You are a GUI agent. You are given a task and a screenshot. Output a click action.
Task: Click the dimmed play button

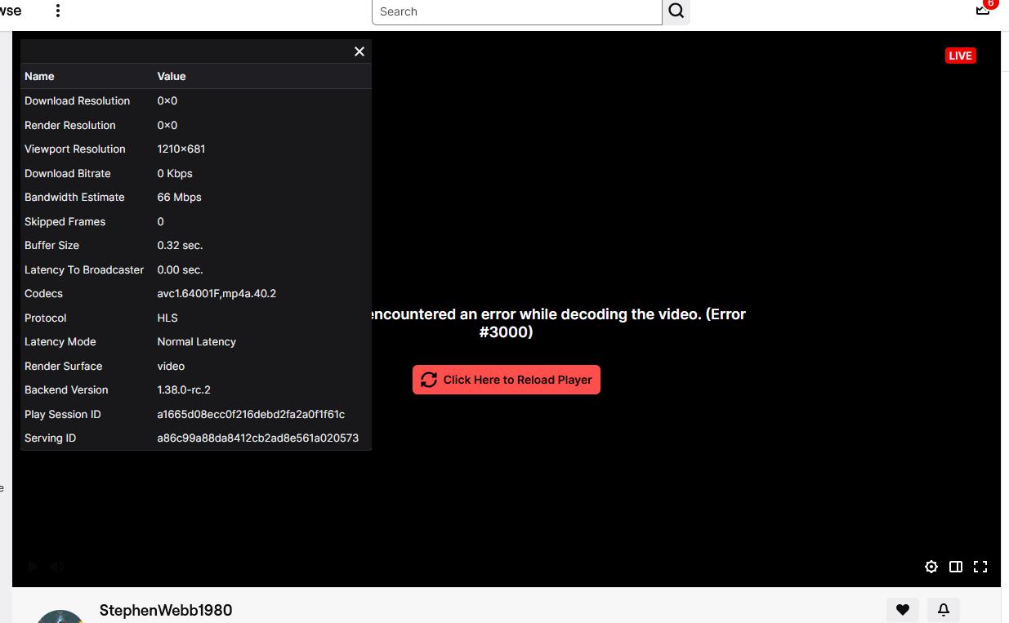[33, 566]
